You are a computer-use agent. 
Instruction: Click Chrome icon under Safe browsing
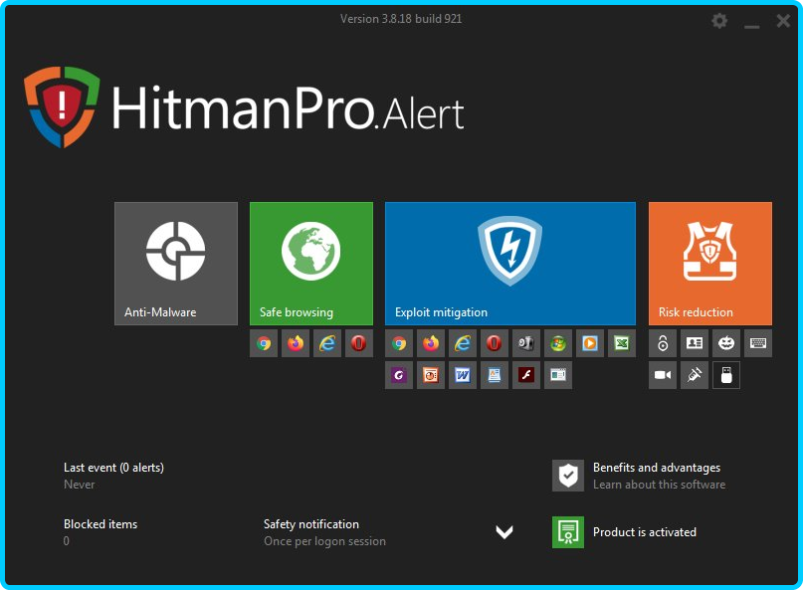[x=264, y=343]
